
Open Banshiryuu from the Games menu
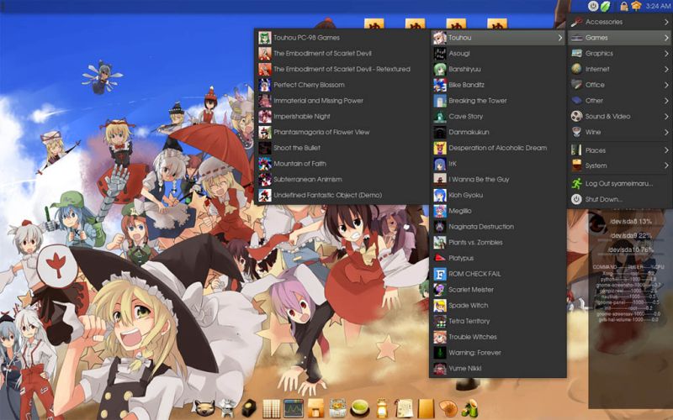pyautogui.click(x=498, y=69)
